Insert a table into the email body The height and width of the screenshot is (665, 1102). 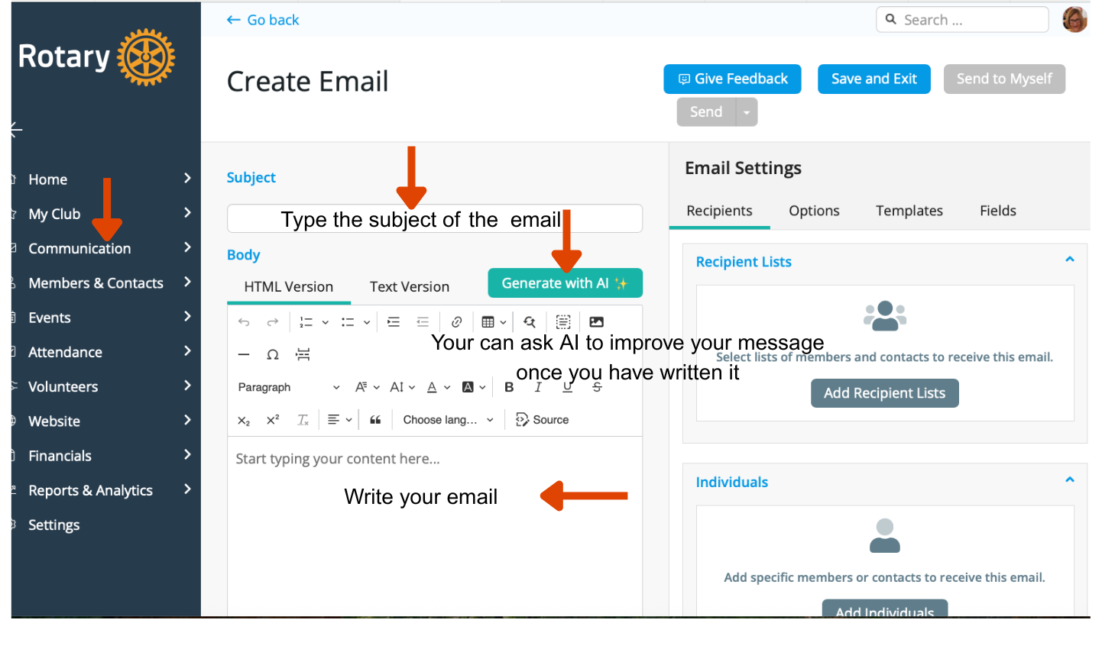488,322
